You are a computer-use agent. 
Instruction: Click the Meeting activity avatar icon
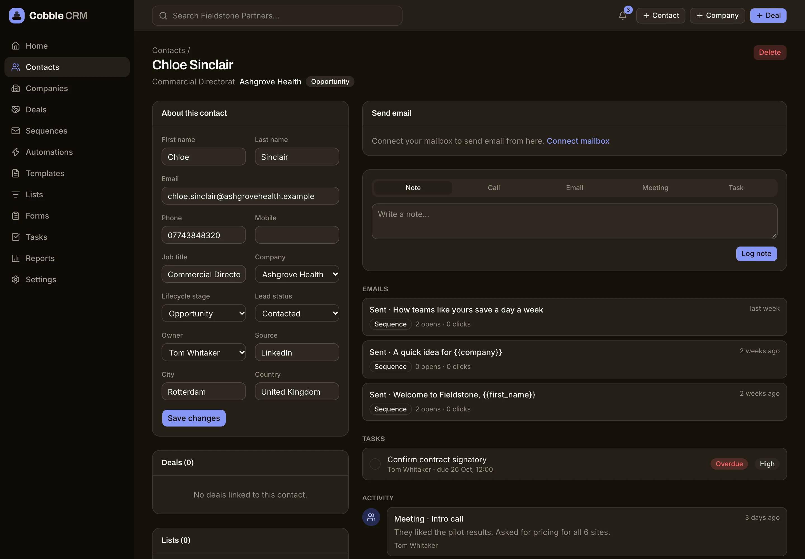(x=371, y=517)
